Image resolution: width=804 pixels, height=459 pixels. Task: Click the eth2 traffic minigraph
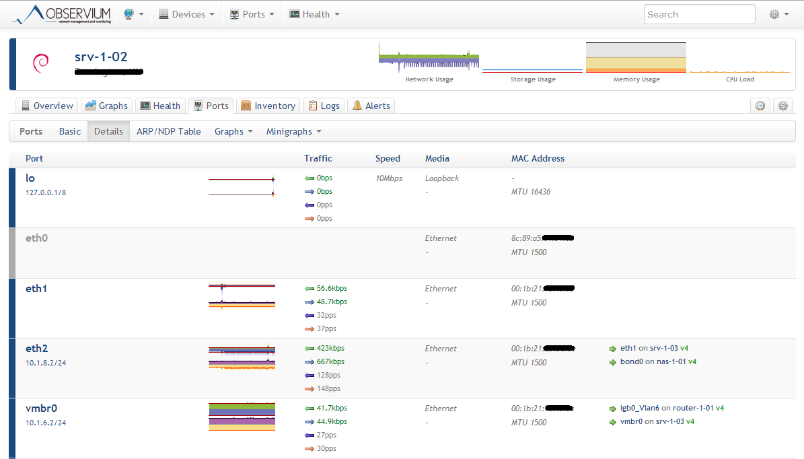(x=242, y=355)
